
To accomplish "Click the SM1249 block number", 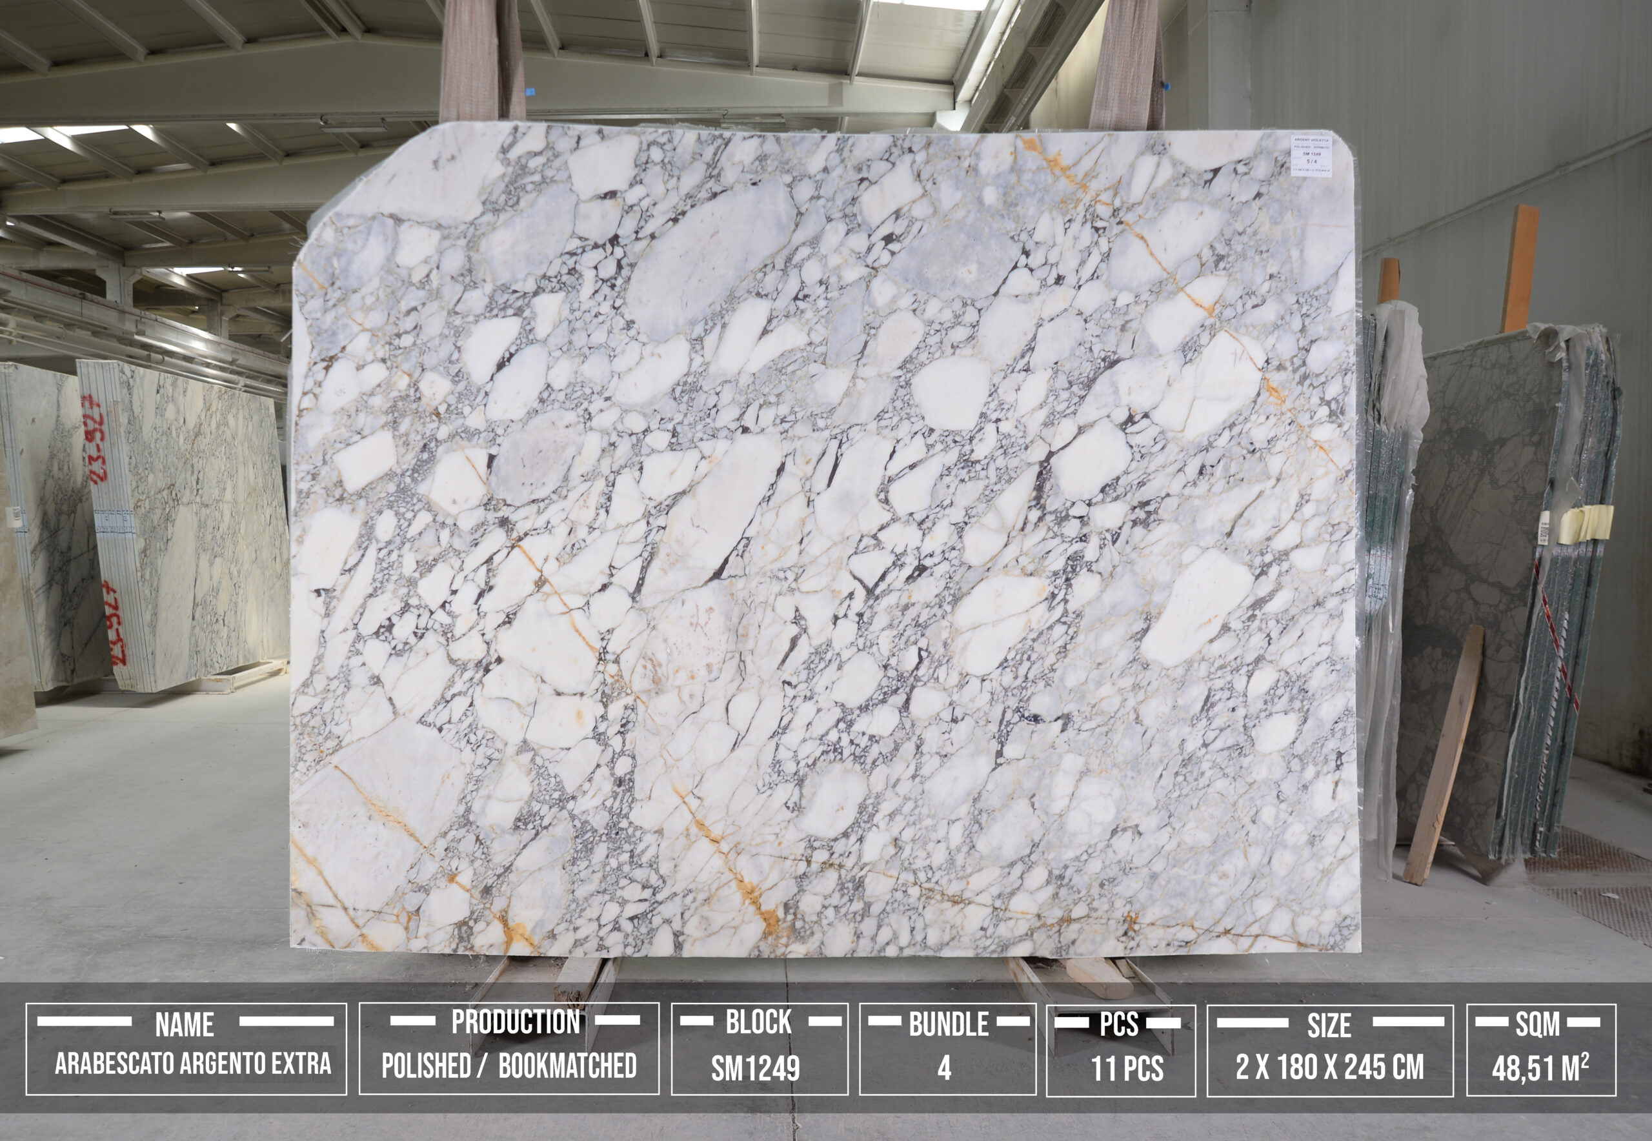I will pyautogui.click(x=755, y=1069).
